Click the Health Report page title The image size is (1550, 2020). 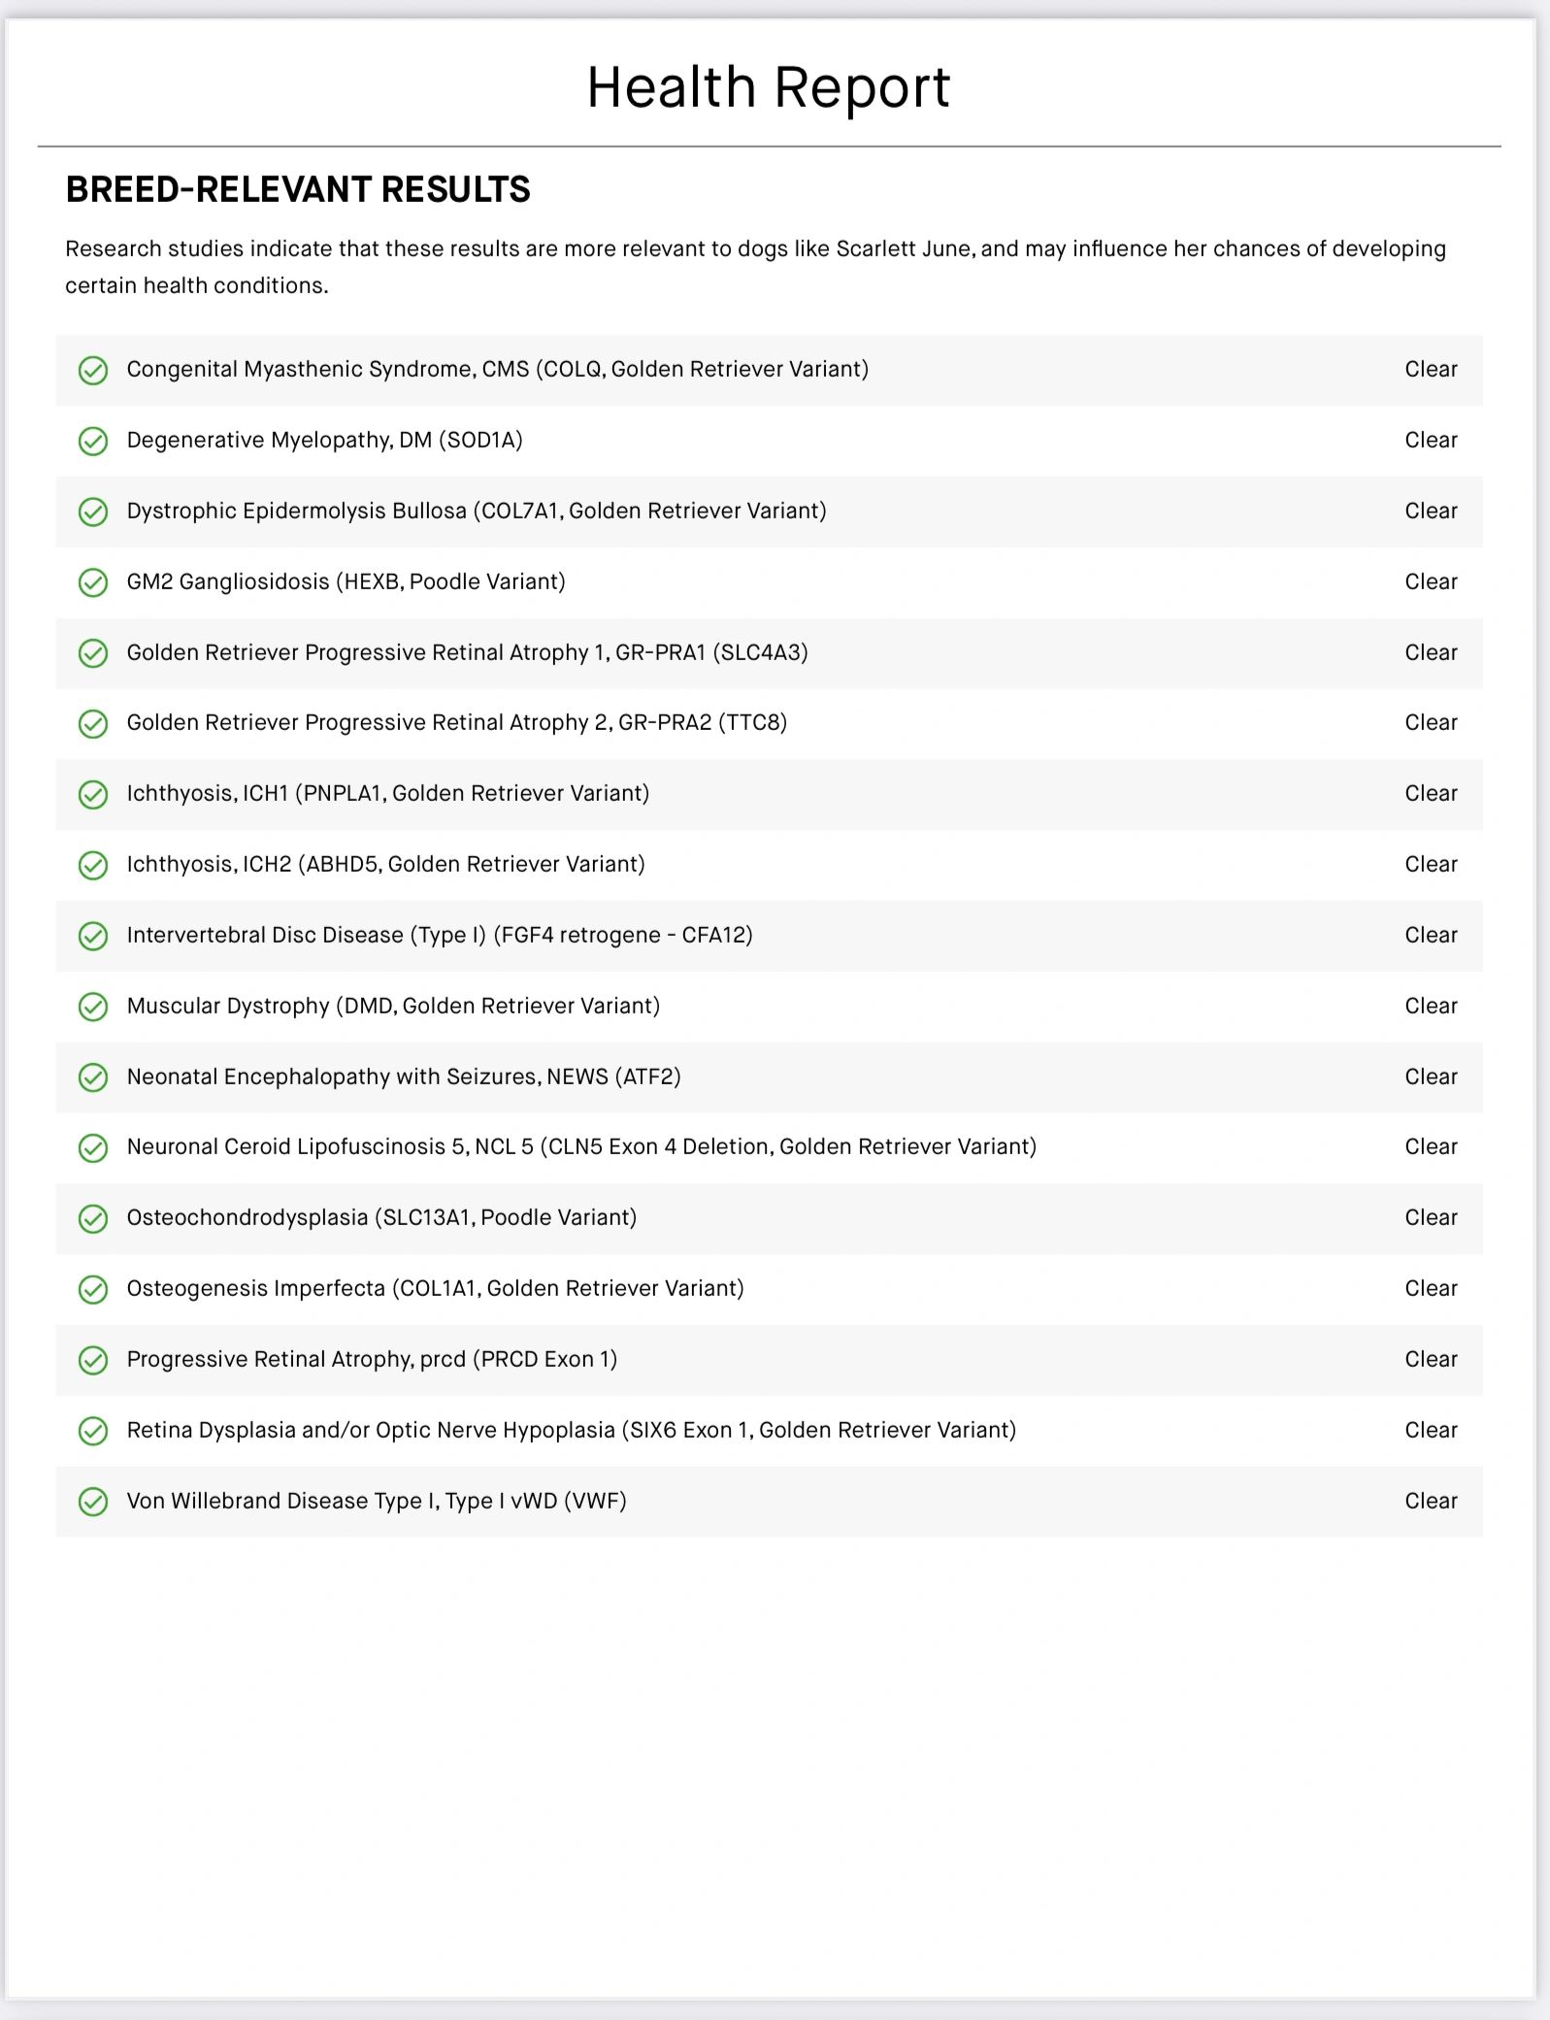pos(769,87)
